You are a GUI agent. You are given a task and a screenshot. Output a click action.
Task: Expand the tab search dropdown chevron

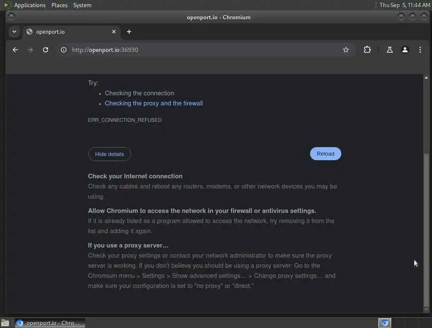tap(14, 32)
